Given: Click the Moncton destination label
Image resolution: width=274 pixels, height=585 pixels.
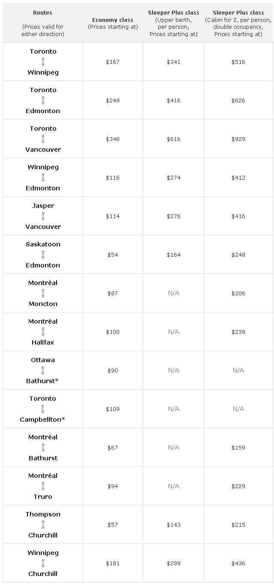Looking at the screenshot, I should point(43,303).
